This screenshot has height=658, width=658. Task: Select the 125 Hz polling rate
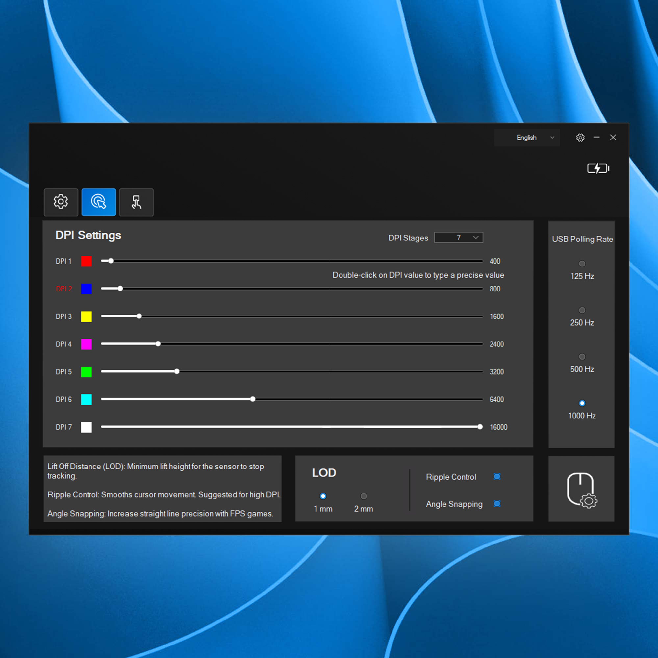coord(582,264)
